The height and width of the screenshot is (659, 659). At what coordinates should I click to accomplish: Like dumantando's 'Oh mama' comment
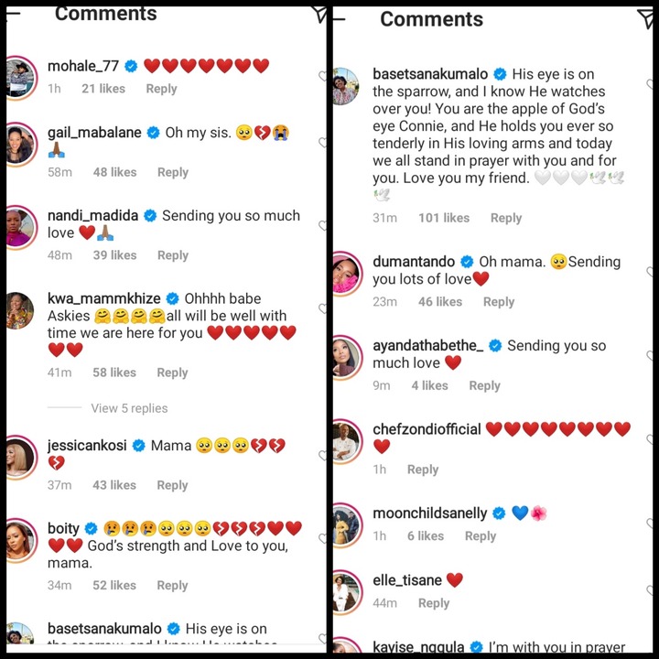pos(650,272)
